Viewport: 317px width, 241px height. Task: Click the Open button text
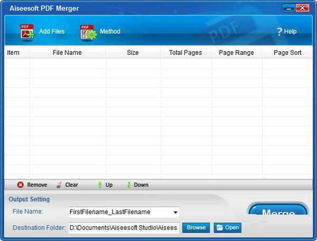[x=232, y=227]
